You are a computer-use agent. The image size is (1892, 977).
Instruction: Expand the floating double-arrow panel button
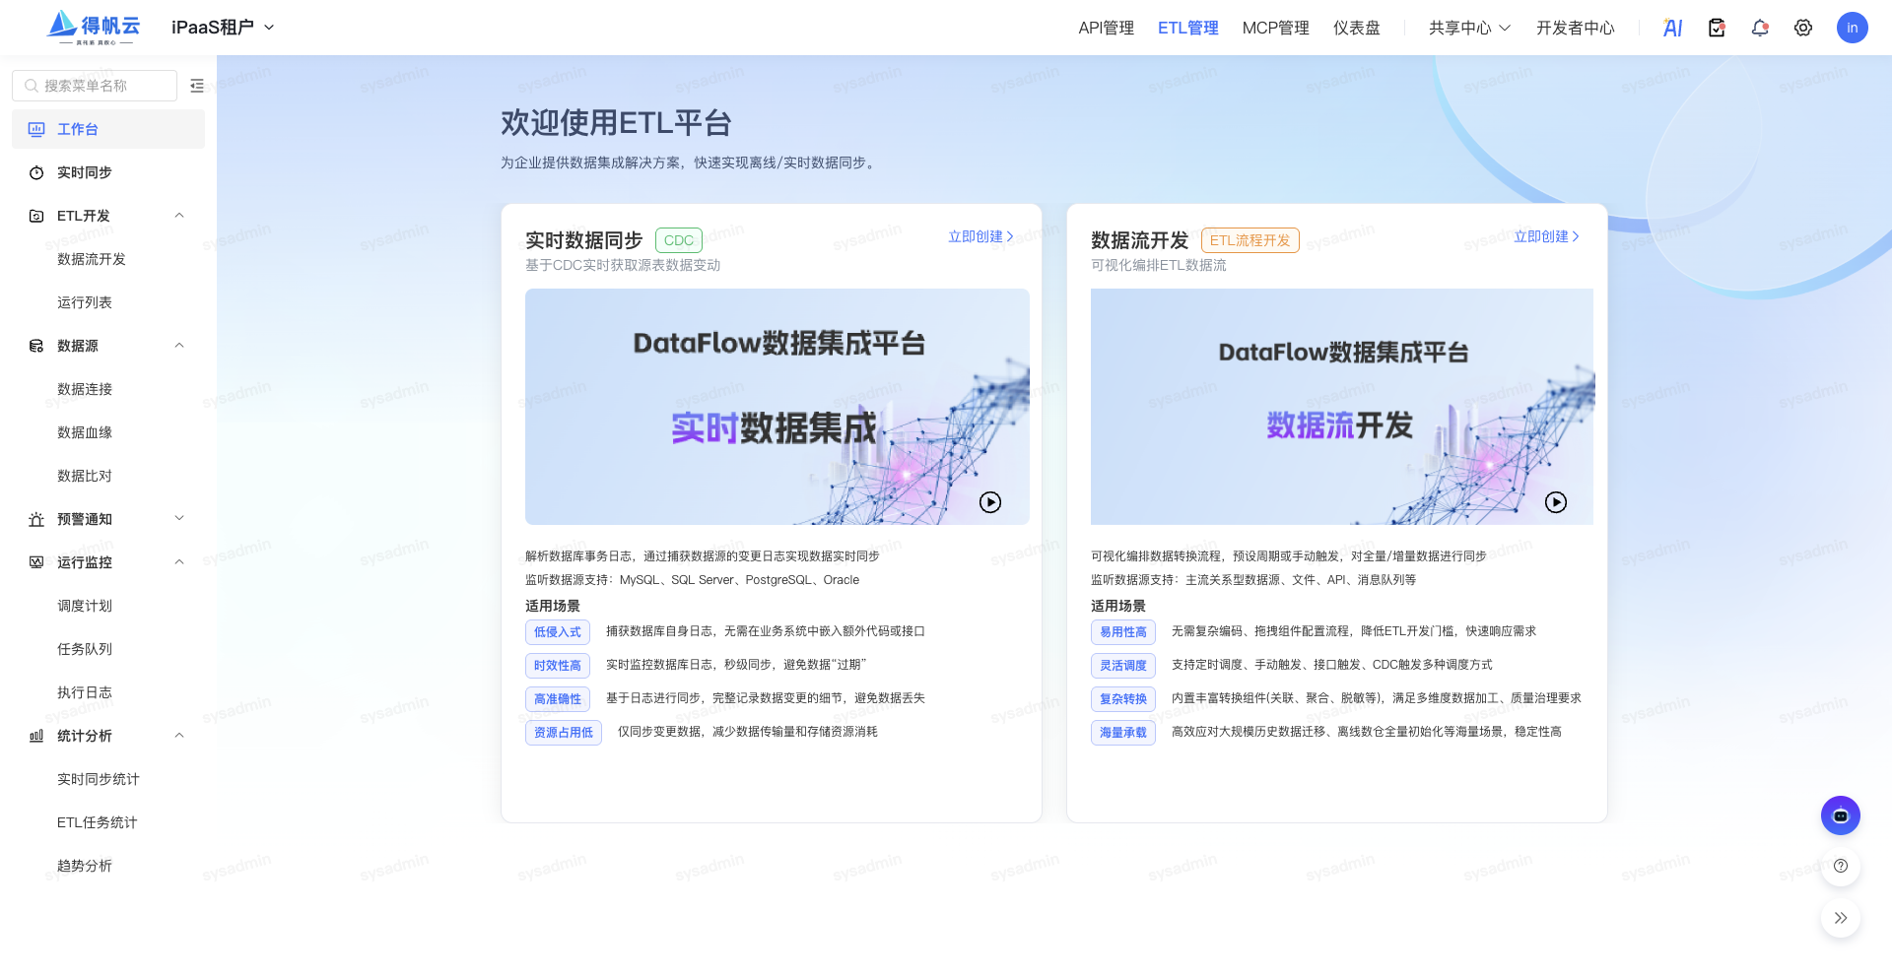[1841, 918]
